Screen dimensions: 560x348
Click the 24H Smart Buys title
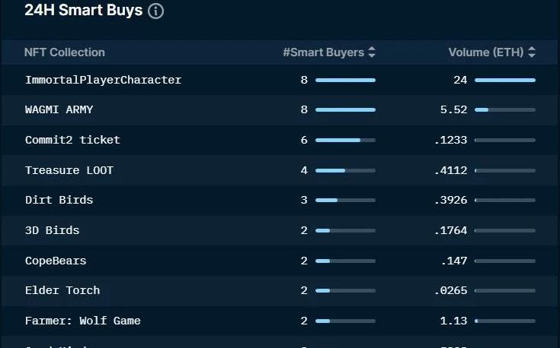[83, 11]
